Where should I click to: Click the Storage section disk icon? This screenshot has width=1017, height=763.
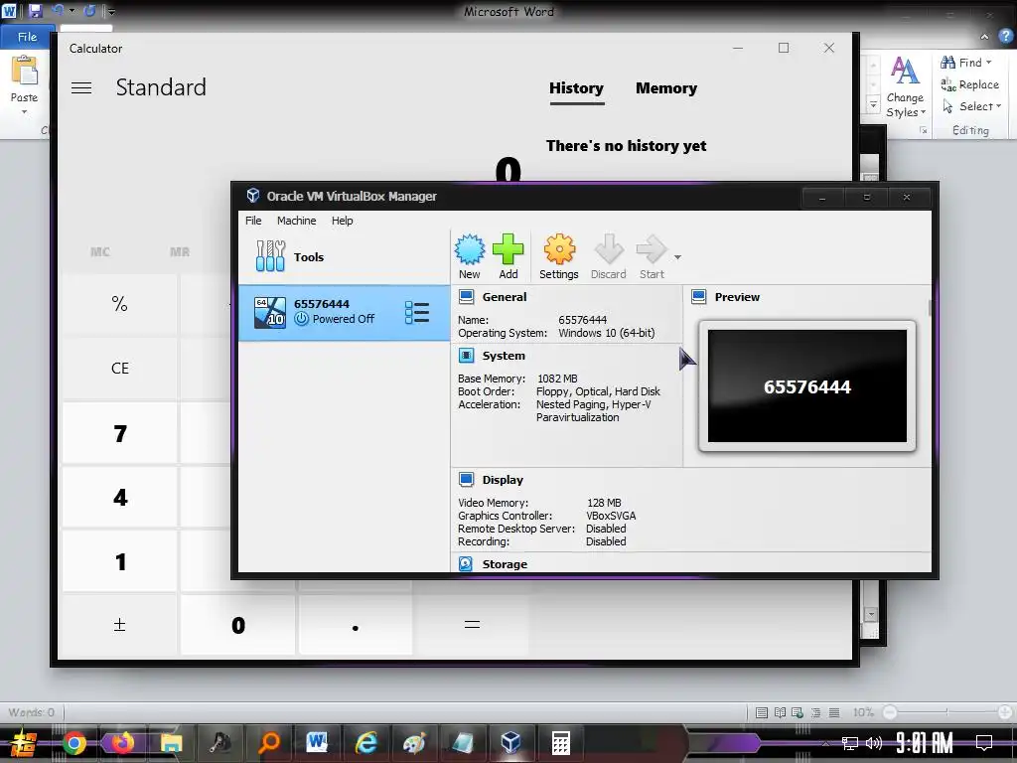466,564
